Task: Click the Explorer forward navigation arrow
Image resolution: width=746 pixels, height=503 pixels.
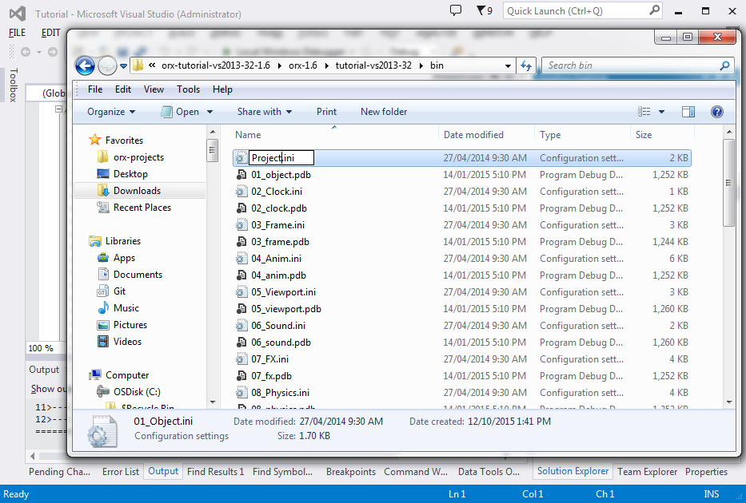Action: click(x=107, y=65)
